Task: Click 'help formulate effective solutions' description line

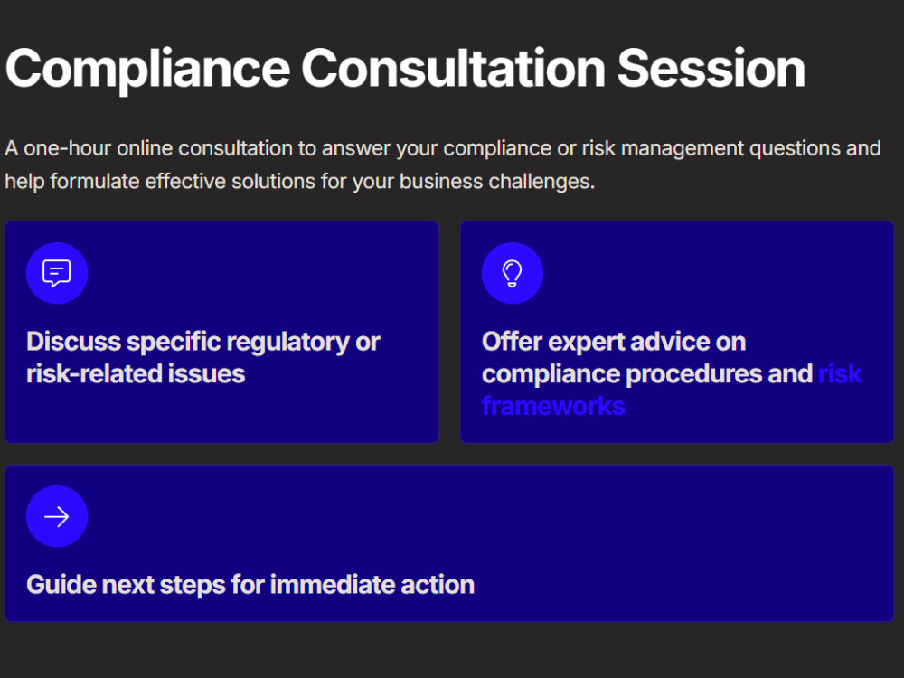Action: pyautogui.click(x=300, y=182)
